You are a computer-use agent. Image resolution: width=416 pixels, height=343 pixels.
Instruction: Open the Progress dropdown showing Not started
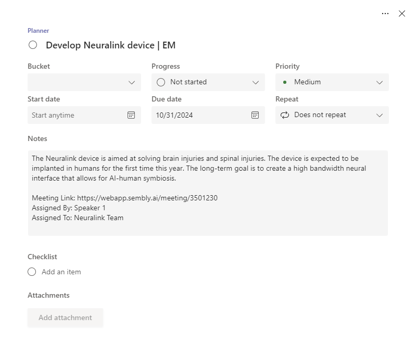pyautogui.click(x=208, y=82)
